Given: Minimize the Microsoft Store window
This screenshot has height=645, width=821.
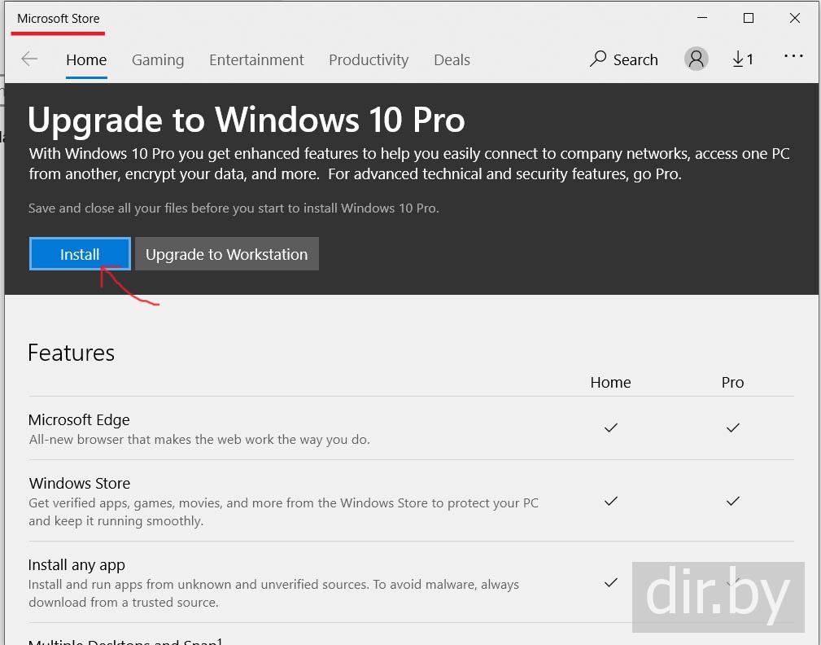Looking at the screenshot, I should tap(702, 18).
